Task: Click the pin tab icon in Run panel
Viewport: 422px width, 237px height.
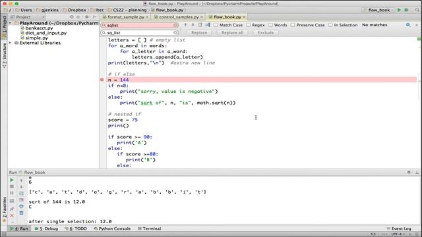Action: pyautogui.click(x=12, y=209)
